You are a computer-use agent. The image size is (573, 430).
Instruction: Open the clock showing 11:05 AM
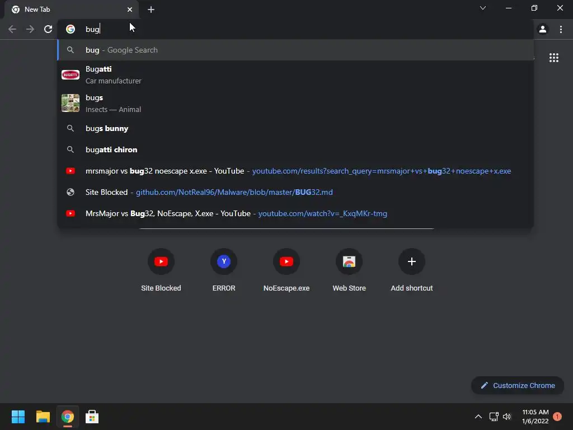tap(536, 417)
